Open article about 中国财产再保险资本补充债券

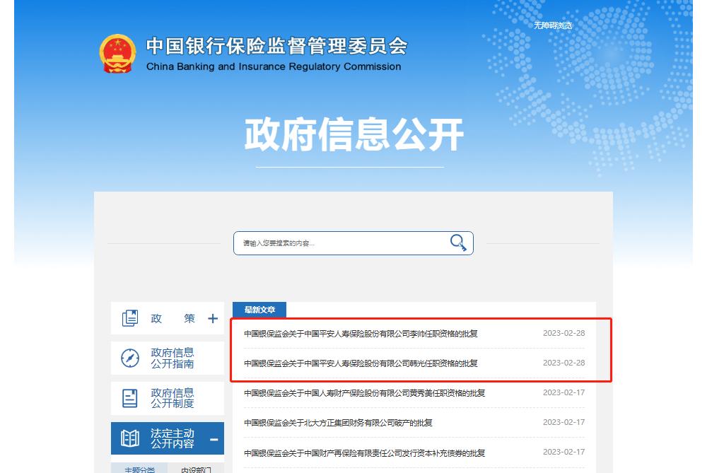point(364,453)
